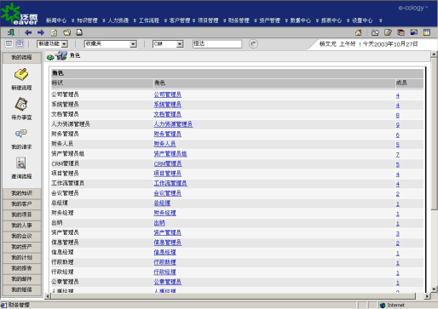Open 待办事宜 clipboard icon
The width and height of the screenshot is (438, 309).
[21, 109]
